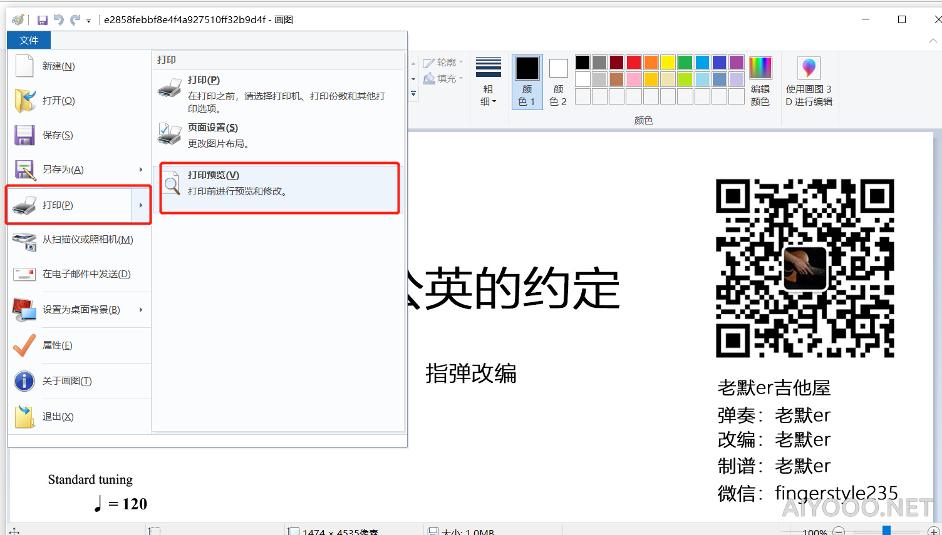This screenshot has height=535, width=942.
Task: Expand the shapes gallery more arrow
Action: coord(413,94)
